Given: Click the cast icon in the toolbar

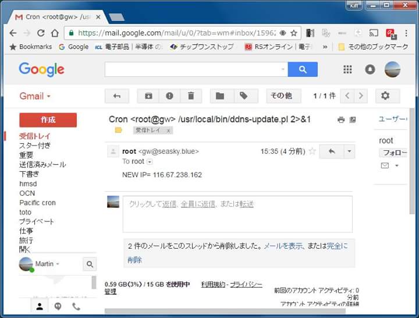Looking at the screenshot, I should pos(374,33).
